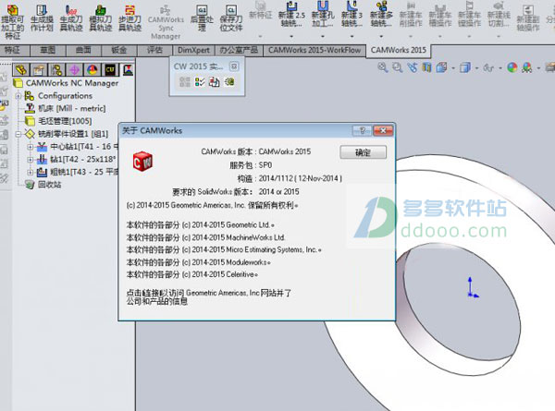This screenshot has height=411, width=555.
Task: Click CAMWorks cube logo in dialog
Action: [142, 161]
